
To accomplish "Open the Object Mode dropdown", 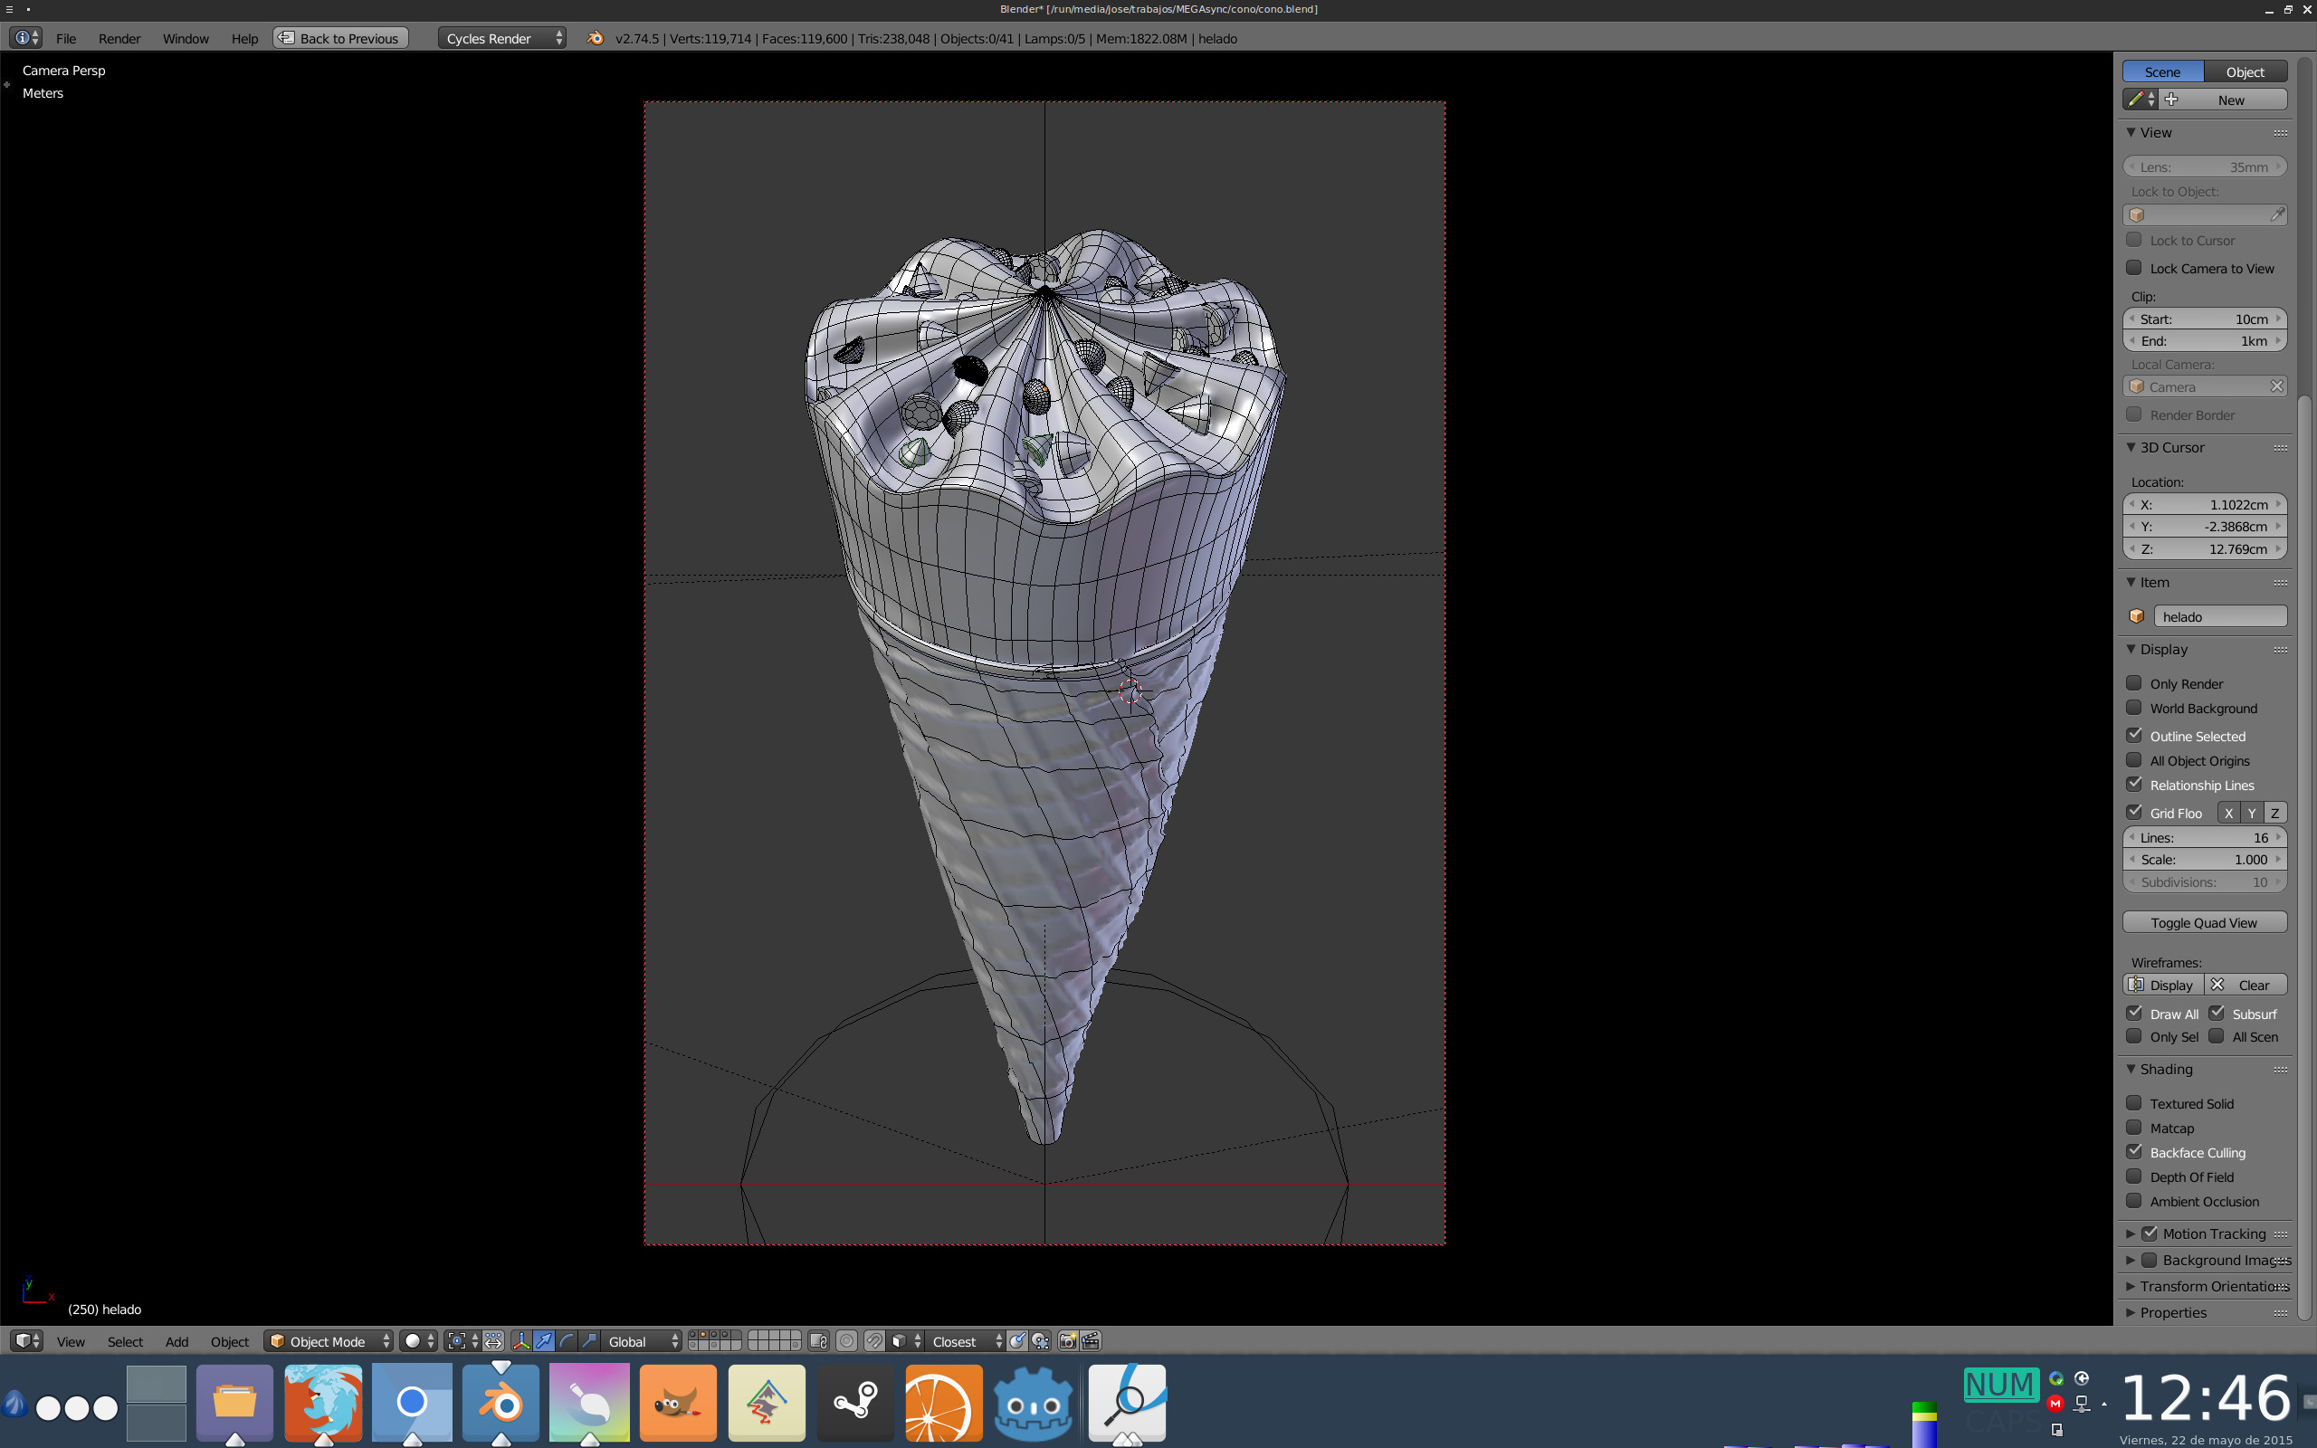I will (329, 1340).
